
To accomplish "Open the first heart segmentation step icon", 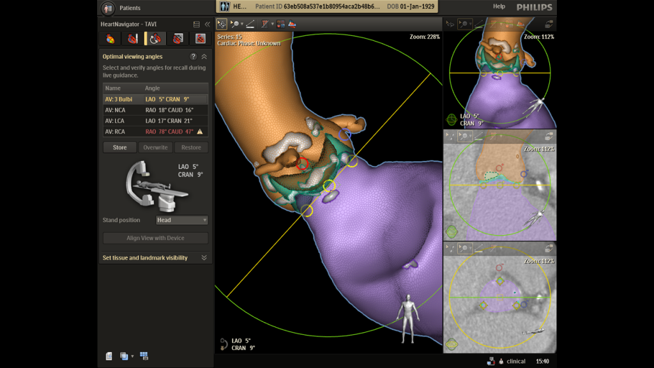I will [x=110, y=39].
